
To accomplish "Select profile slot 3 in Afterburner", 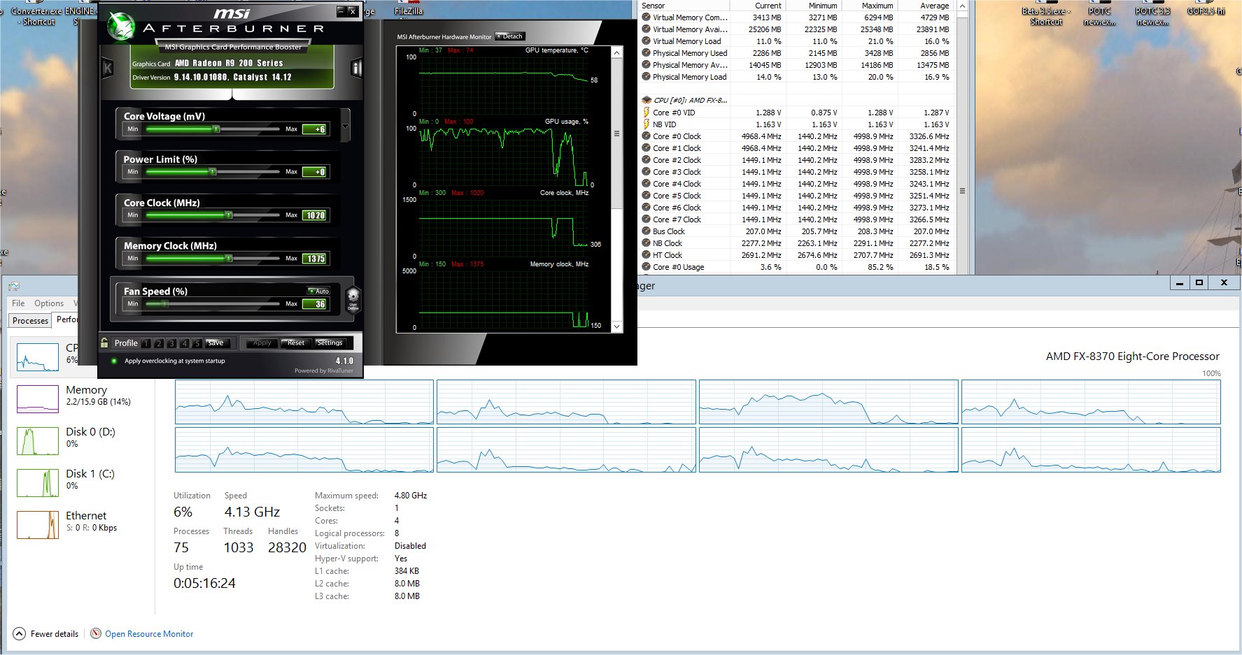I will click(x=171, y=343).
